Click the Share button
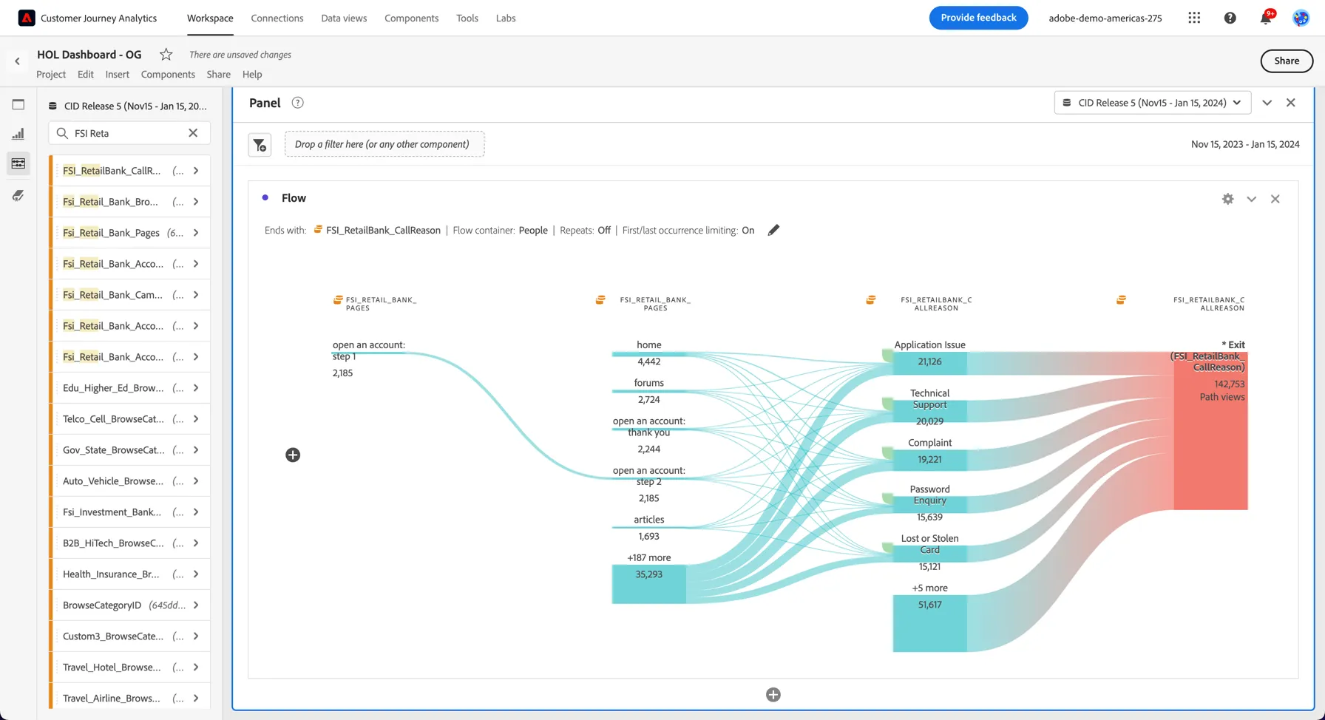 pos(1287,61)
